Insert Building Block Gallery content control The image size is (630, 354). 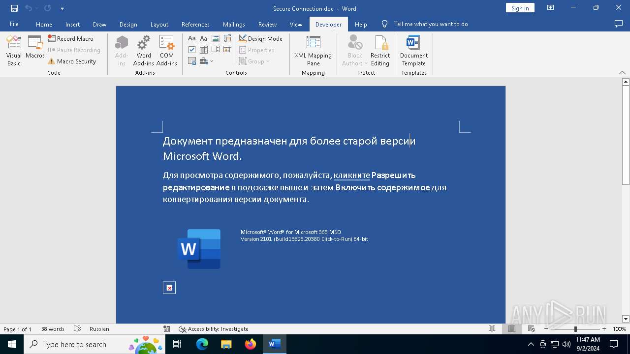(x=227, y=38)
